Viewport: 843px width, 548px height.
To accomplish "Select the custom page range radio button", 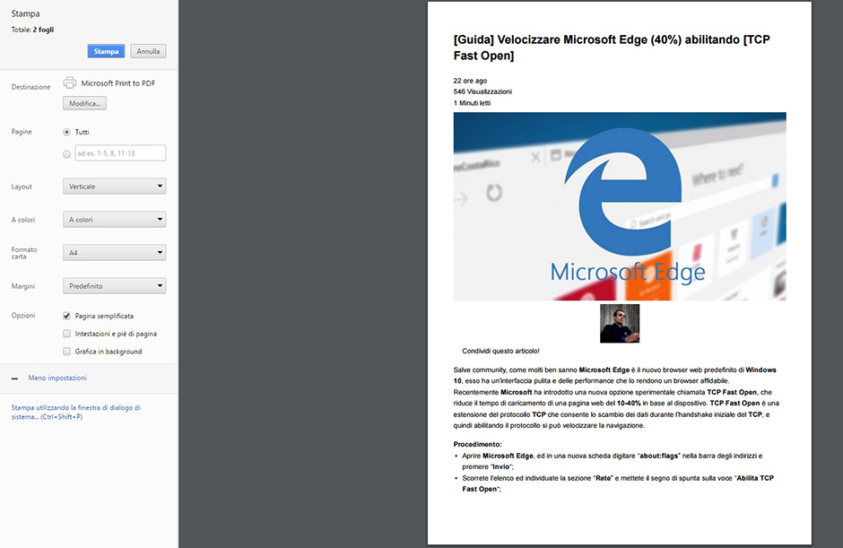I will 66,153.
